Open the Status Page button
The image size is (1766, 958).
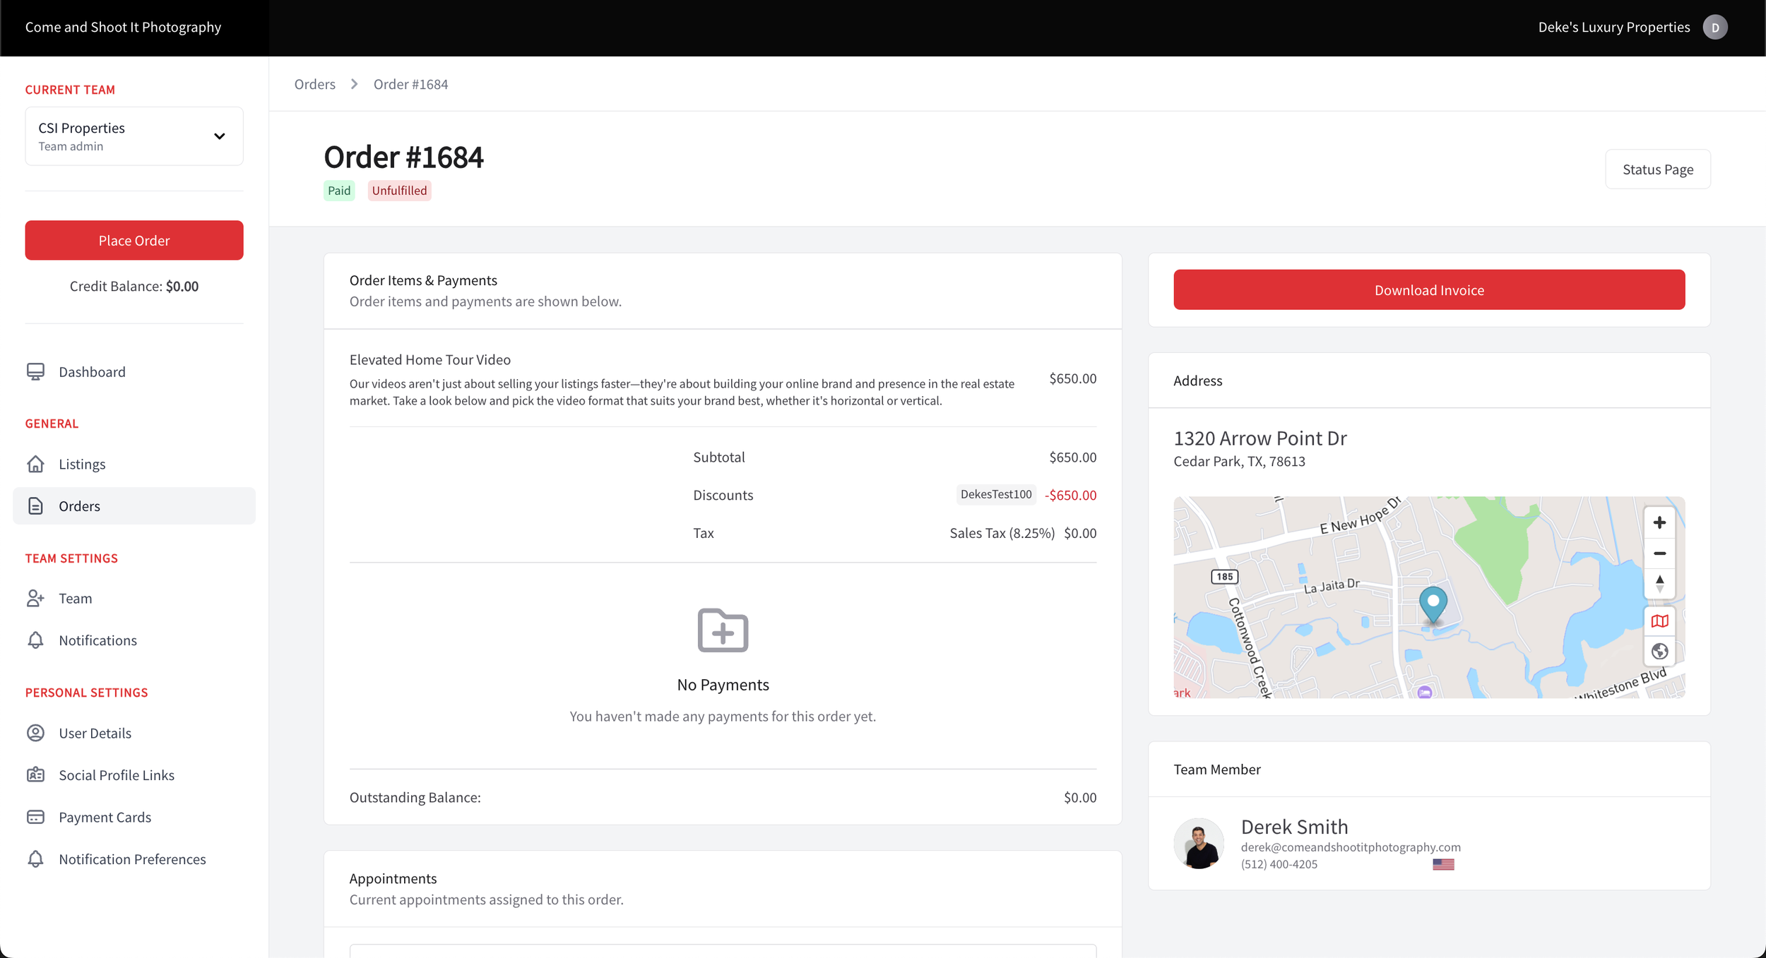(x=1657, y=169)
